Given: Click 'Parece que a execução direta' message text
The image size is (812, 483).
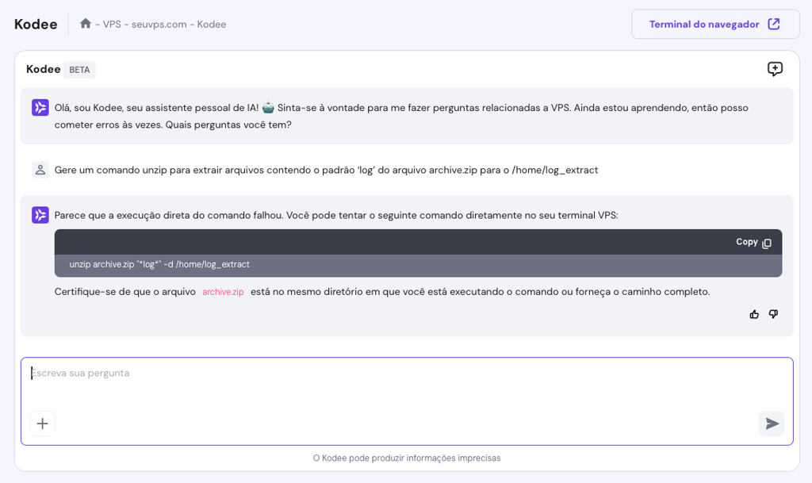Looking at the screenshot, I should pos(336,216).
